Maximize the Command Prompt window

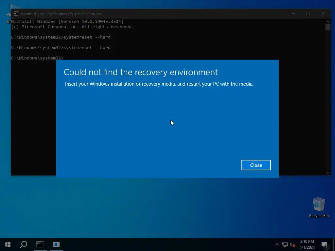[308, 13]
